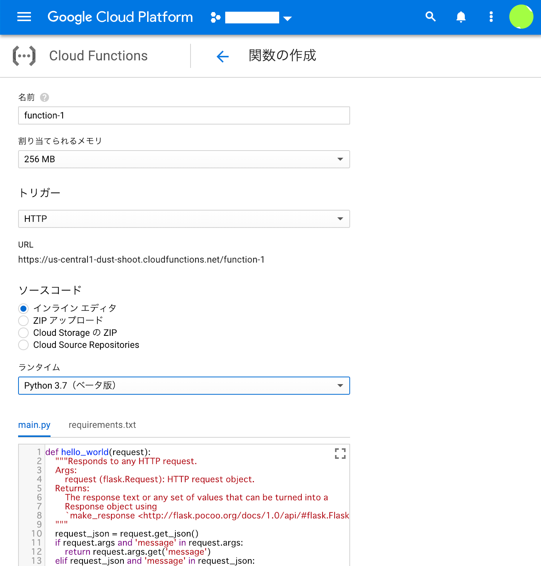Click code line 10 request_json assignment
This screenshot has width=541, height=566.
127,534
